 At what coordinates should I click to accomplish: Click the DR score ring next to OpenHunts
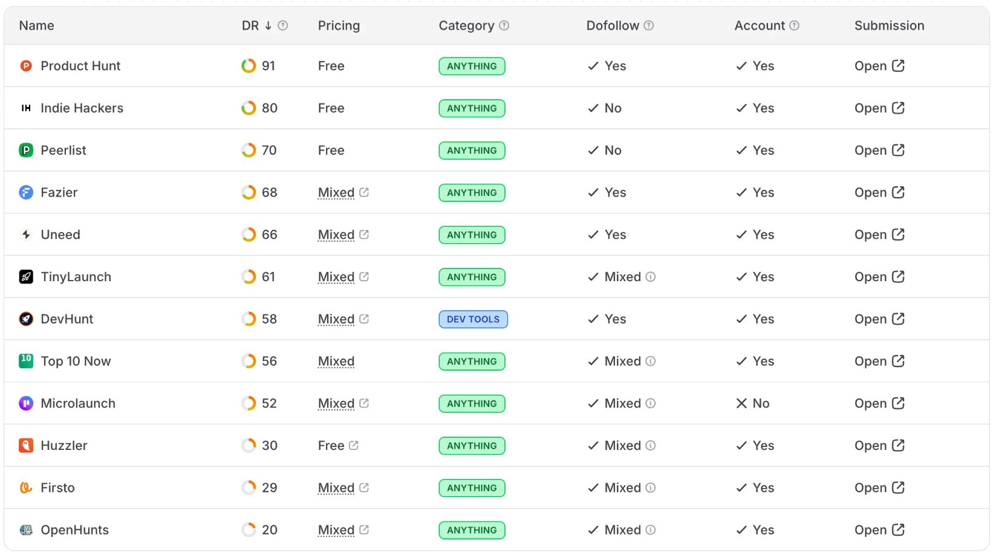249,529
